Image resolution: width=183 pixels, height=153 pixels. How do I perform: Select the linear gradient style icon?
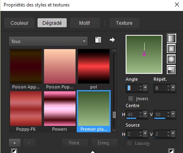[x=171, y=38]
